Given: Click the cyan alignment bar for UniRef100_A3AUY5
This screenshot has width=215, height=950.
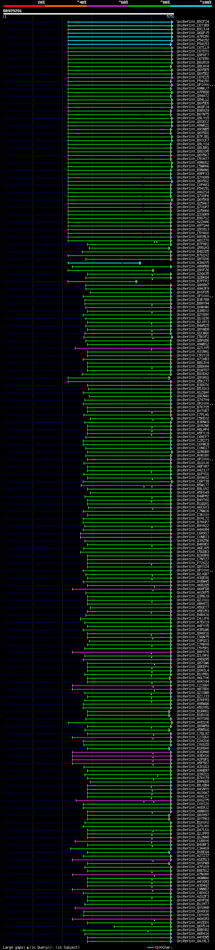Looking at the screenshot, I should [x=104, y=263].
